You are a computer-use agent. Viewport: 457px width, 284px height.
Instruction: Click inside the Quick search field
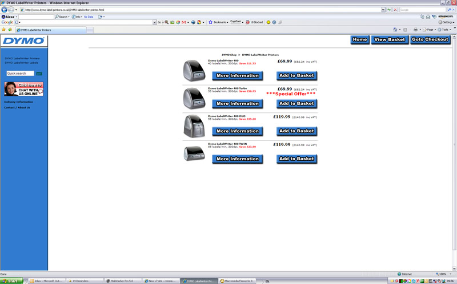20,74
